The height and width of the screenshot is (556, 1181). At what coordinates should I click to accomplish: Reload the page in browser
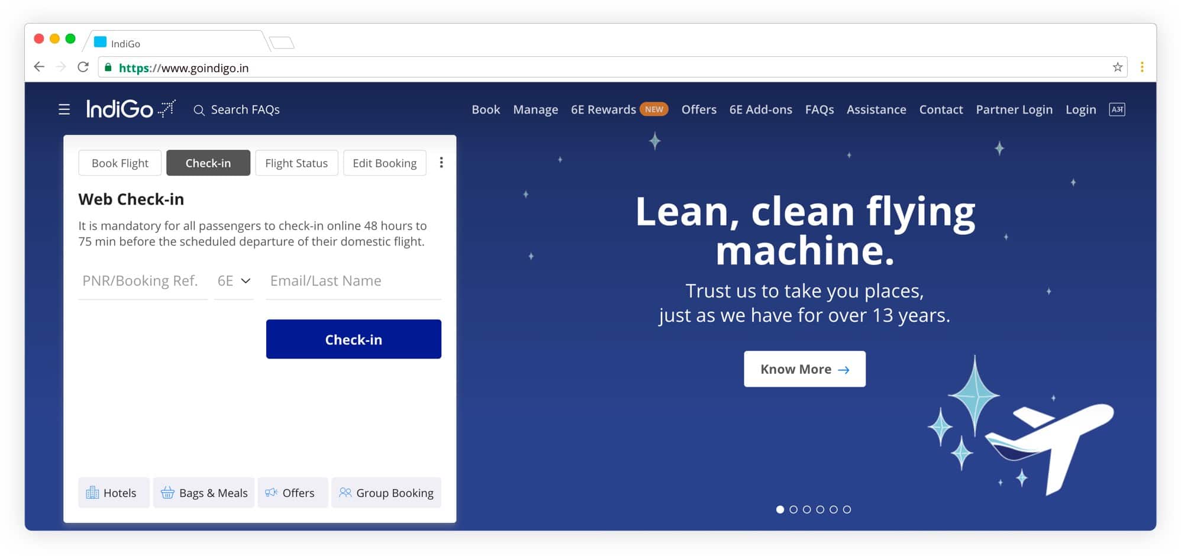click(83, 67)
